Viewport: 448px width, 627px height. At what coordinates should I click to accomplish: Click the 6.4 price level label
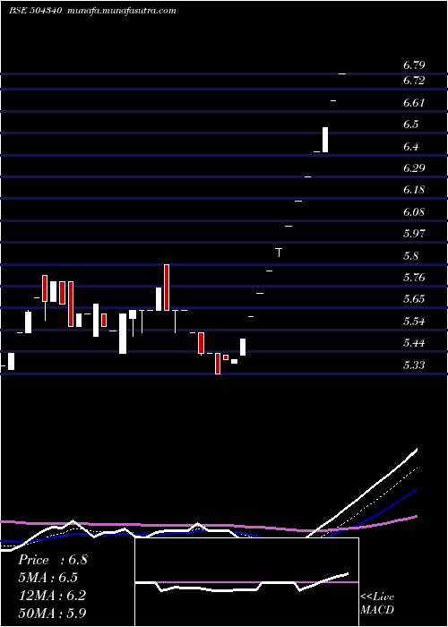coord(411,147)
